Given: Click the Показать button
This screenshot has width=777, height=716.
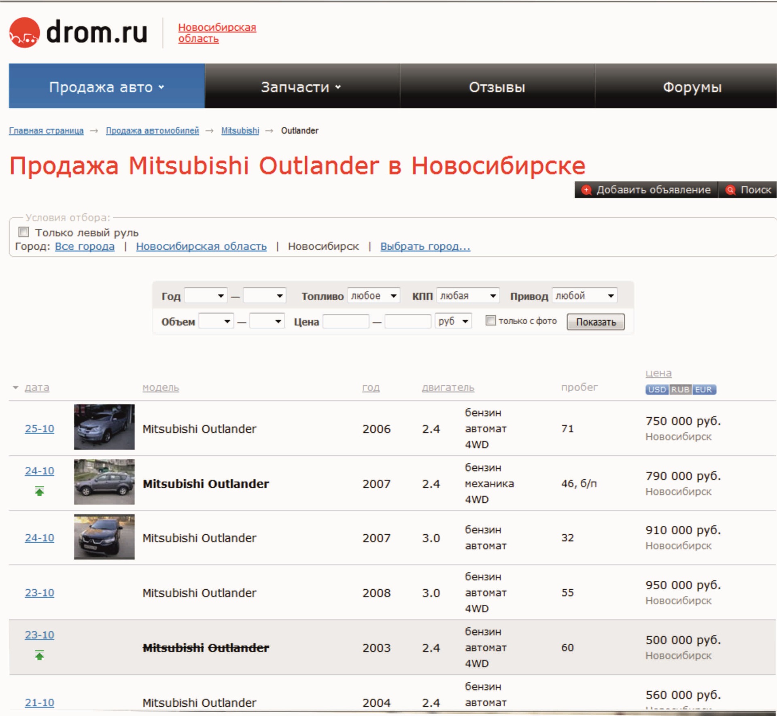Looking at the screenshot, I should pyautogui.click(x=596, y=322).
